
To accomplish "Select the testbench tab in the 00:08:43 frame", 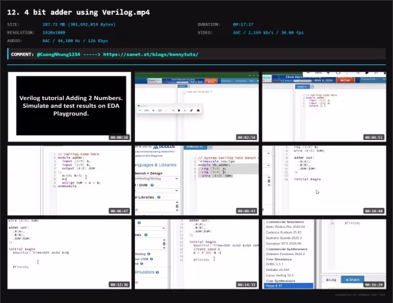I will [195, 147].
